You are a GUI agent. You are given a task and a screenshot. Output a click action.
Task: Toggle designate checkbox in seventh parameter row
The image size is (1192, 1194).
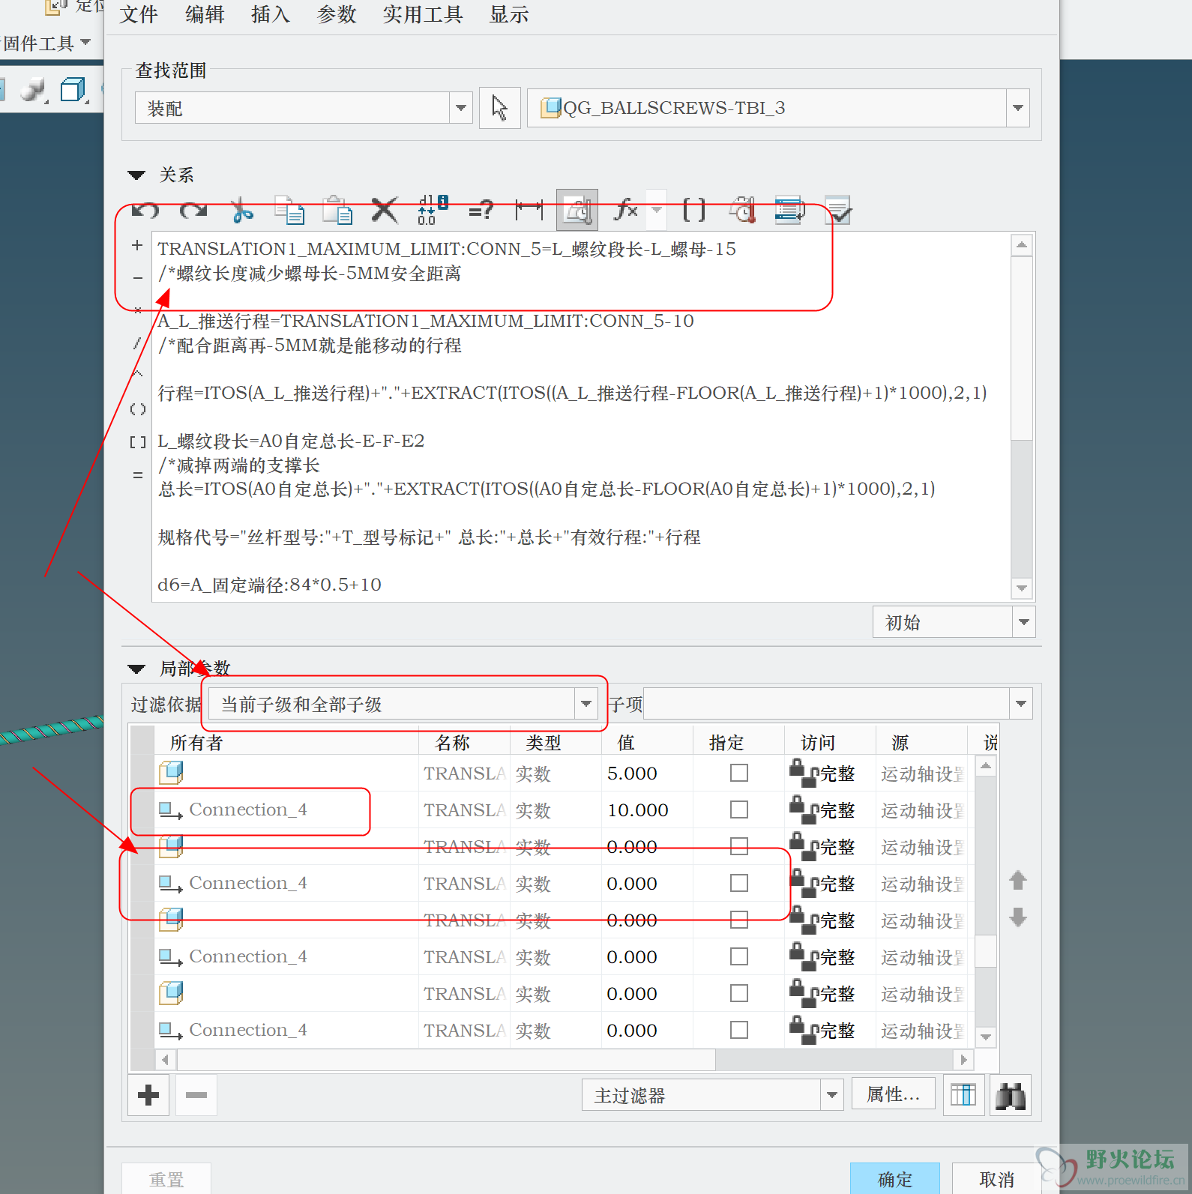click(739, 993)
